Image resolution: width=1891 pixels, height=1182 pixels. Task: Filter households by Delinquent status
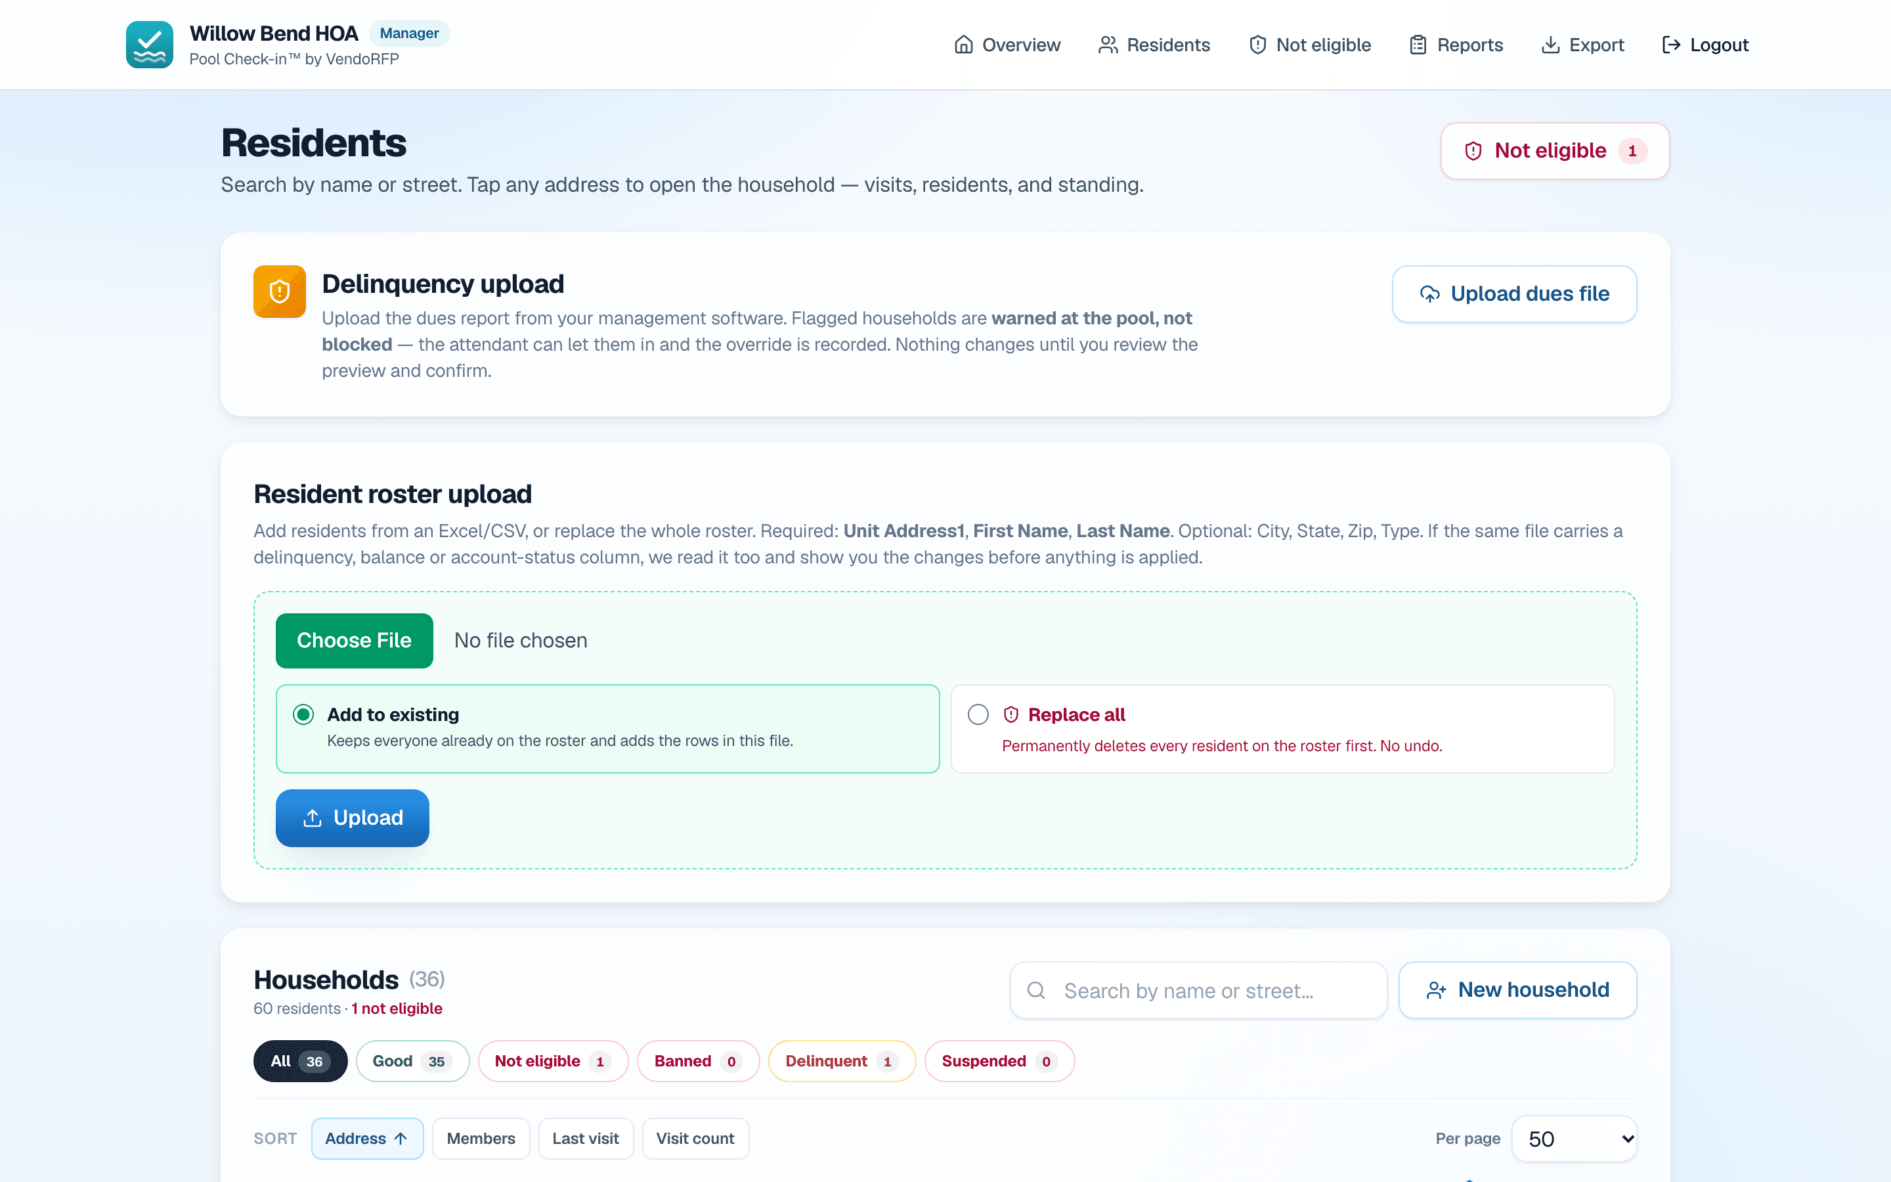[842, 1061]
